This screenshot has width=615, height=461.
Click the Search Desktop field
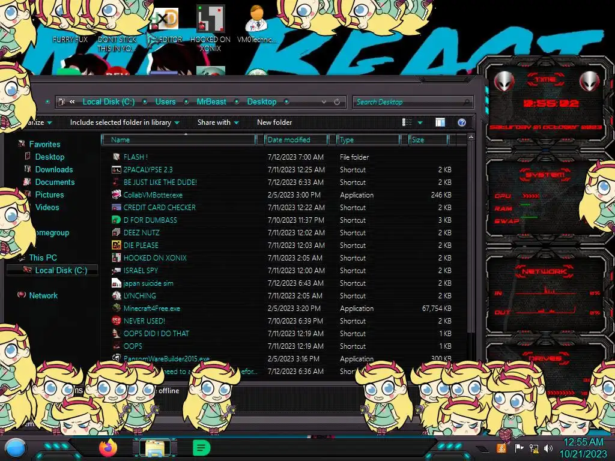(x=413, y=102)
